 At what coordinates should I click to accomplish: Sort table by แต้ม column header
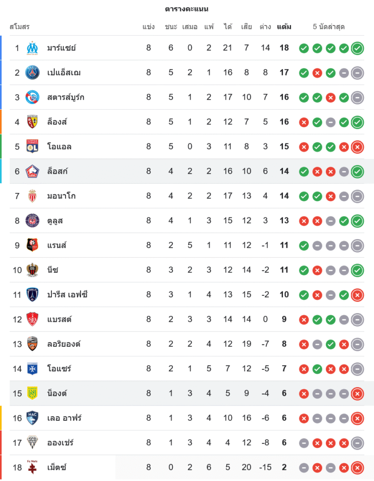284,27
